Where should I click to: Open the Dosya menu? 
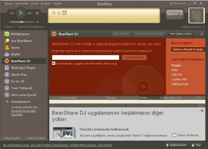click(x=9, y=3)
